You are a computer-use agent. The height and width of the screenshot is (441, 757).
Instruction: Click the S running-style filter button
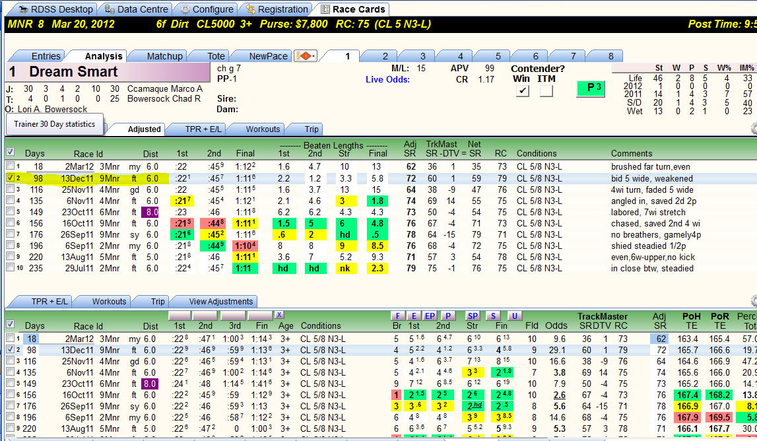[493, 316]
